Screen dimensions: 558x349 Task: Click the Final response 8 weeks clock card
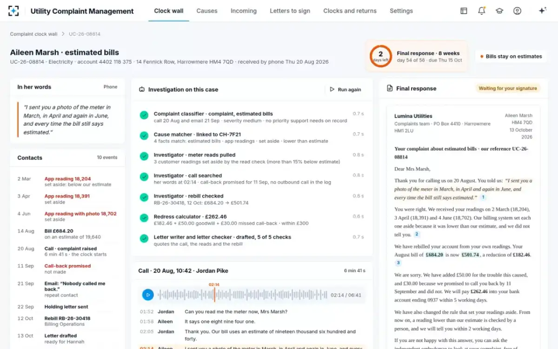click(x=417, y=56)
